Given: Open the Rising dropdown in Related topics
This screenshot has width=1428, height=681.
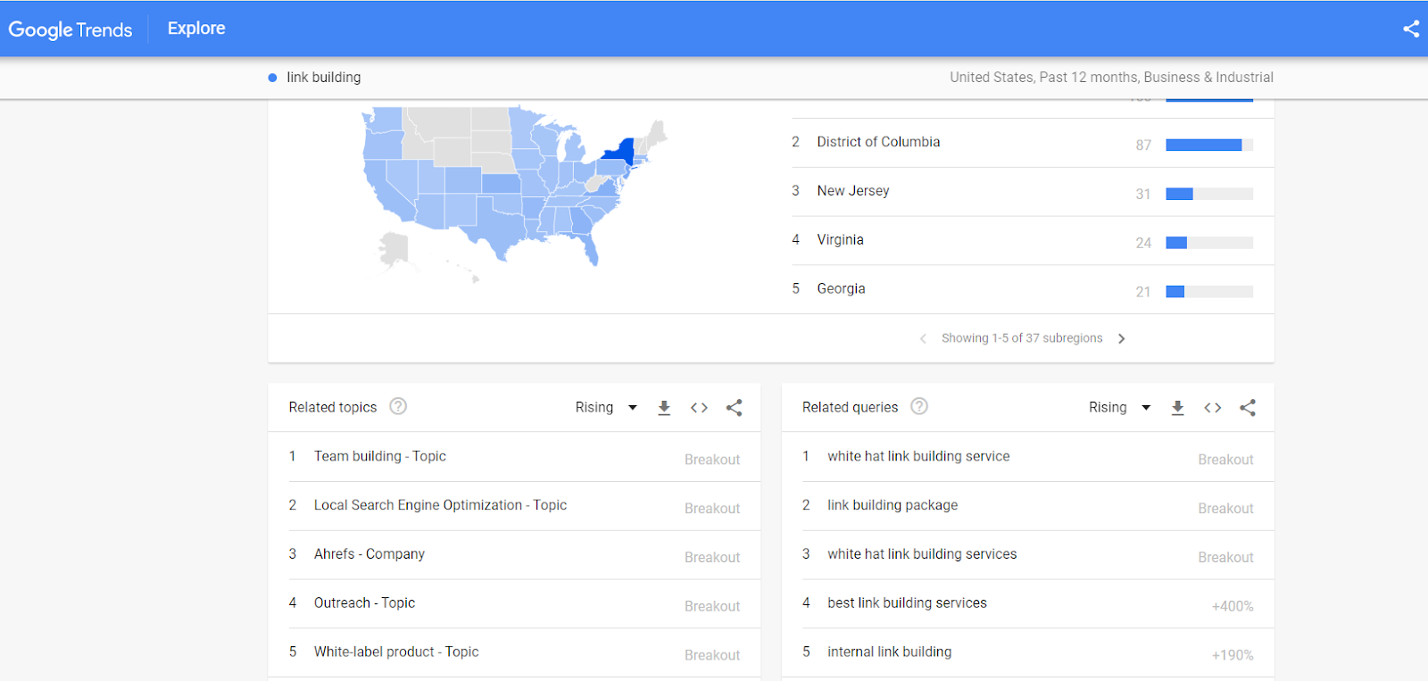Looking at the screenshot, I should coord(606,408).
